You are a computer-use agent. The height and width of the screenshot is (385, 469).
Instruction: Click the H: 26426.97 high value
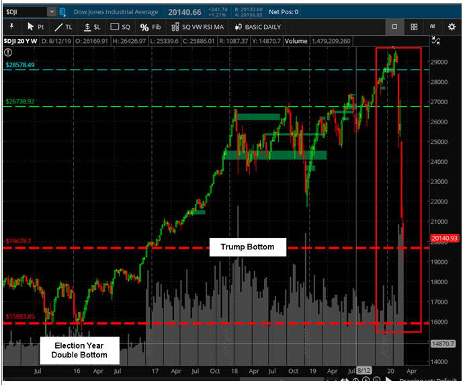point(129,41)
